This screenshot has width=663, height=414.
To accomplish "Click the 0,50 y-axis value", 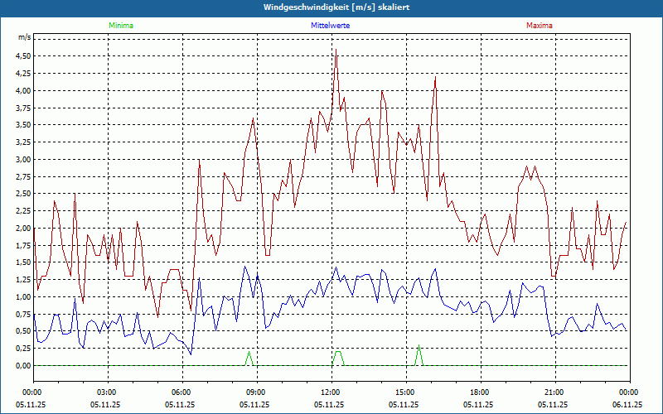I will coord(23,331).
